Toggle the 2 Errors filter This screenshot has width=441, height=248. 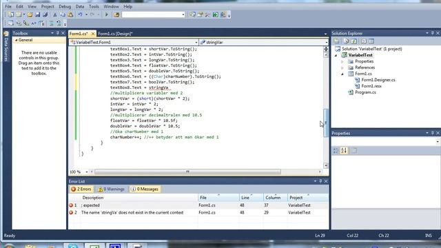coord(81,189)
